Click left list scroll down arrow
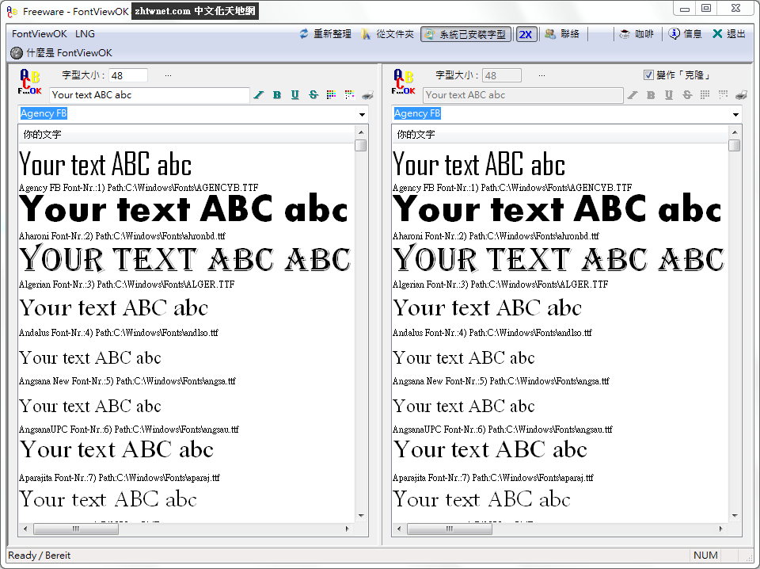The width and height of the screenshot is (760, 569). coord(361,516)
